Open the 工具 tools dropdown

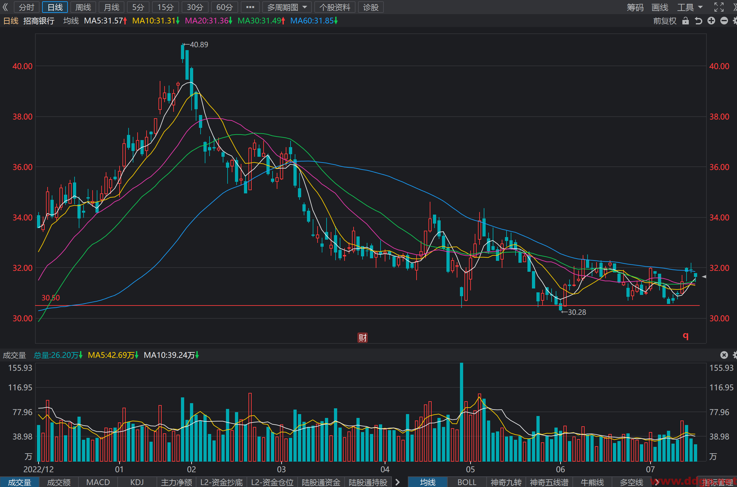(690, 7)
